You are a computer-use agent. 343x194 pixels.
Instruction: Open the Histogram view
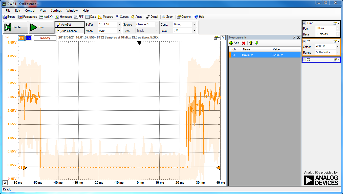coord(63,17)
